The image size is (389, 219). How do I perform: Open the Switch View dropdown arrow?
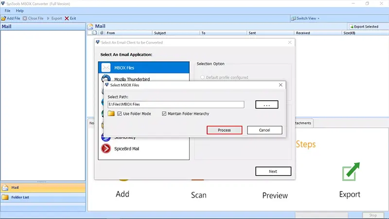coord(318,18)
